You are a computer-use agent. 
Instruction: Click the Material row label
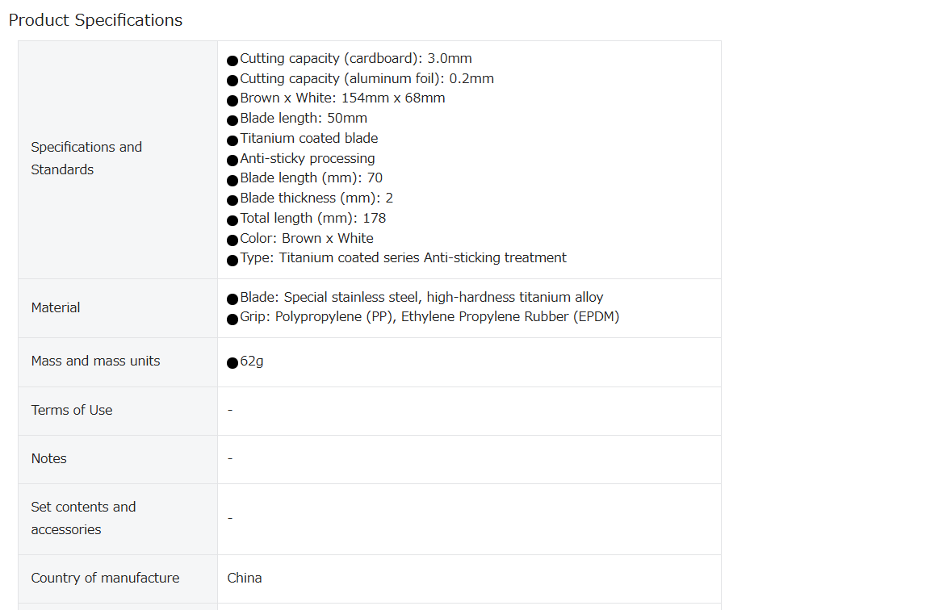pos(56,307)
